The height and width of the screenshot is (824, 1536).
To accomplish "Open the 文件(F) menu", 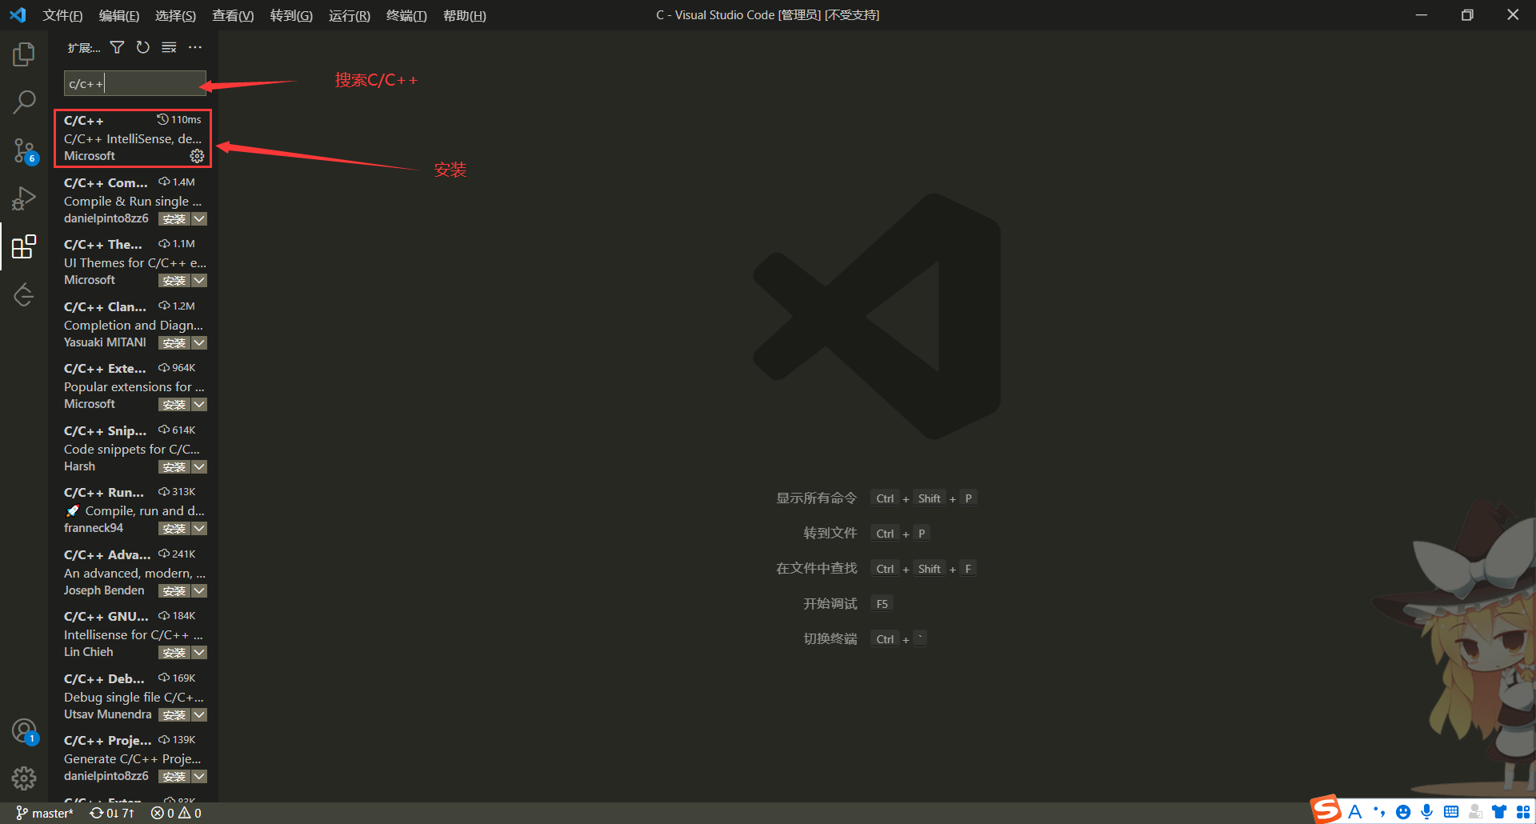I will (x=62, y=15).
